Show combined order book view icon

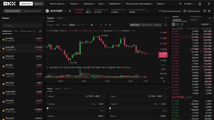pyautogui.click(x=174, y=24)
